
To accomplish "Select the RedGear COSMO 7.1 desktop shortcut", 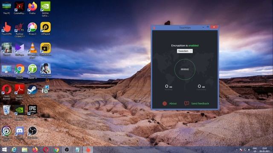I will pos(19,30).
